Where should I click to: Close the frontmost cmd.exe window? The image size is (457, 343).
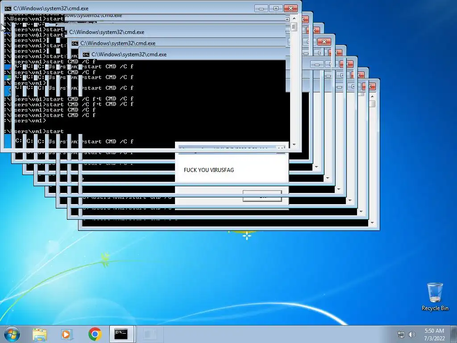pos(291,8)
